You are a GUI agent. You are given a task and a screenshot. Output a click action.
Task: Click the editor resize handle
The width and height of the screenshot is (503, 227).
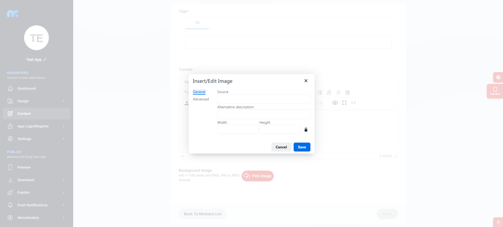tap(395, 156)
